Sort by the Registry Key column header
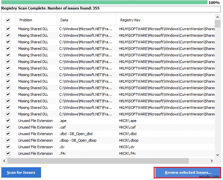The height and width of the screenshot is (180, 223). click(x=166, y=20)
